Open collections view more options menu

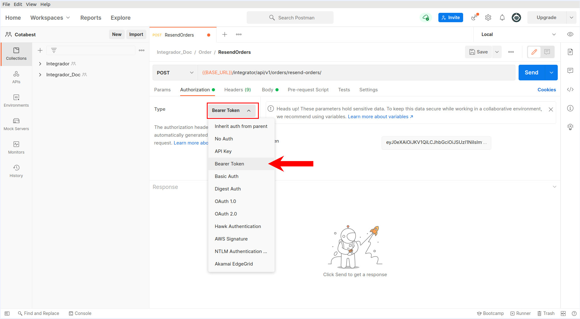point(142,50)
